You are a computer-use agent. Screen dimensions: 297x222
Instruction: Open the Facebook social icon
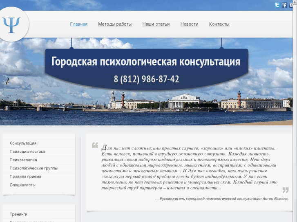click(284, 5)
